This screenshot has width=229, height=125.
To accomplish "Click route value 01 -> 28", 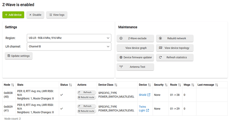I will click(x=175, y=95).
